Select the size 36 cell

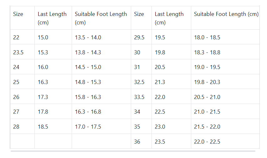pyautogui.click(x=137, y=142)
